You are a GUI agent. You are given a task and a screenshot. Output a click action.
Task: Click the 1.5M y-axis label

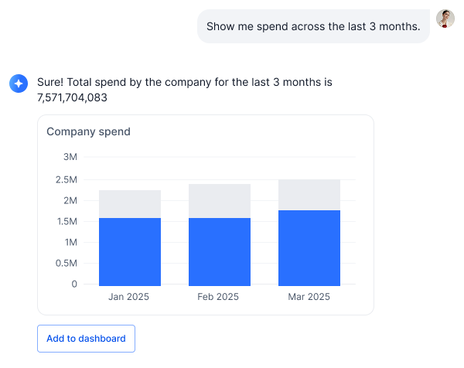pos(66,221)
